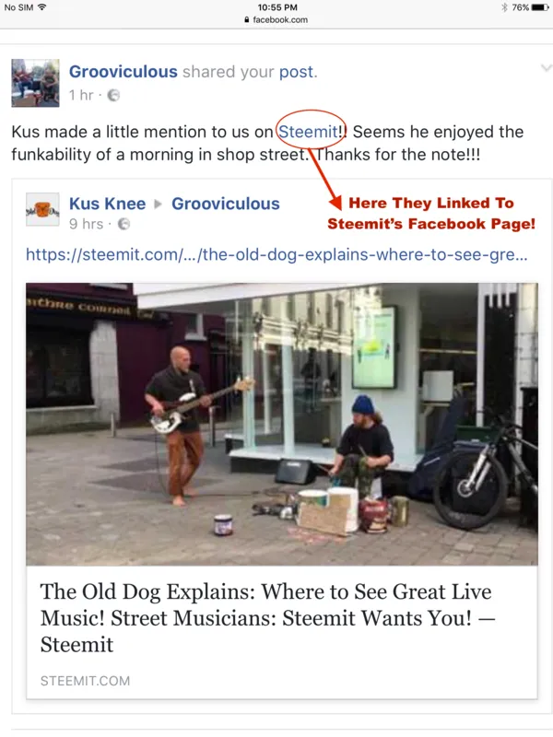Click the Kus Knee name link
The image size is (553, 737).
point(107,204)
